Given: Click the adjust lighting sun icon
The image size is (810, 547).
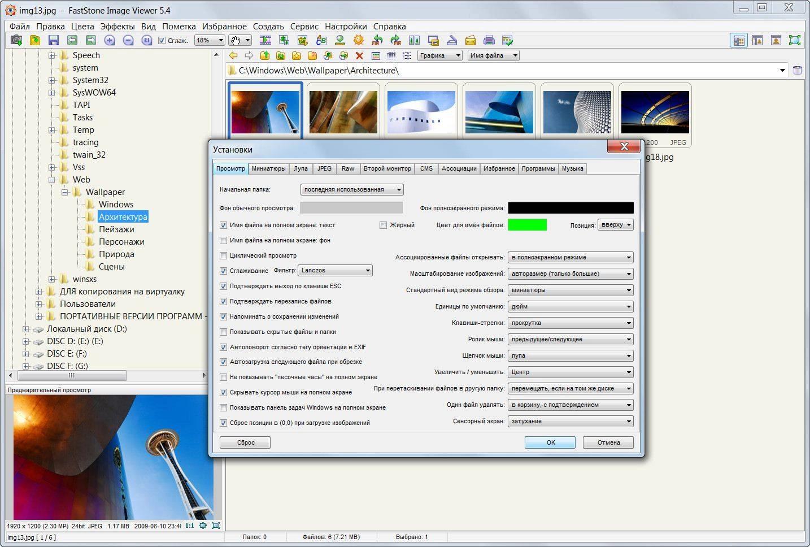Looking at the screenshot, I should (x=359, y=40).
